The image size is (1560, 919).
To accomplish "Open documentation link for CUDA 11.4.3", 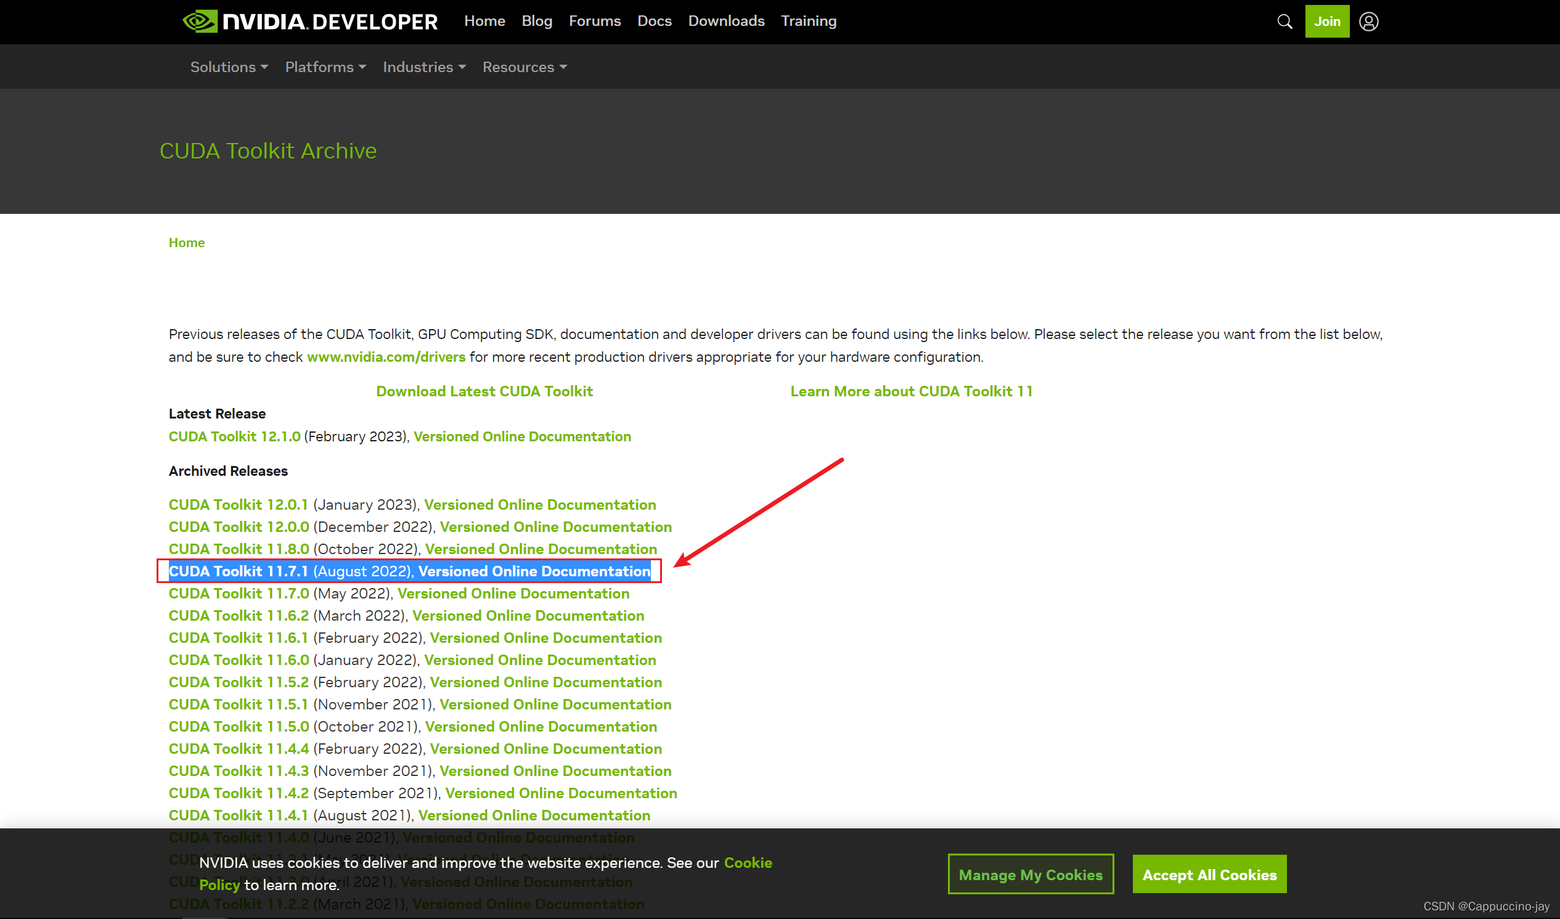I will [555, 772].
